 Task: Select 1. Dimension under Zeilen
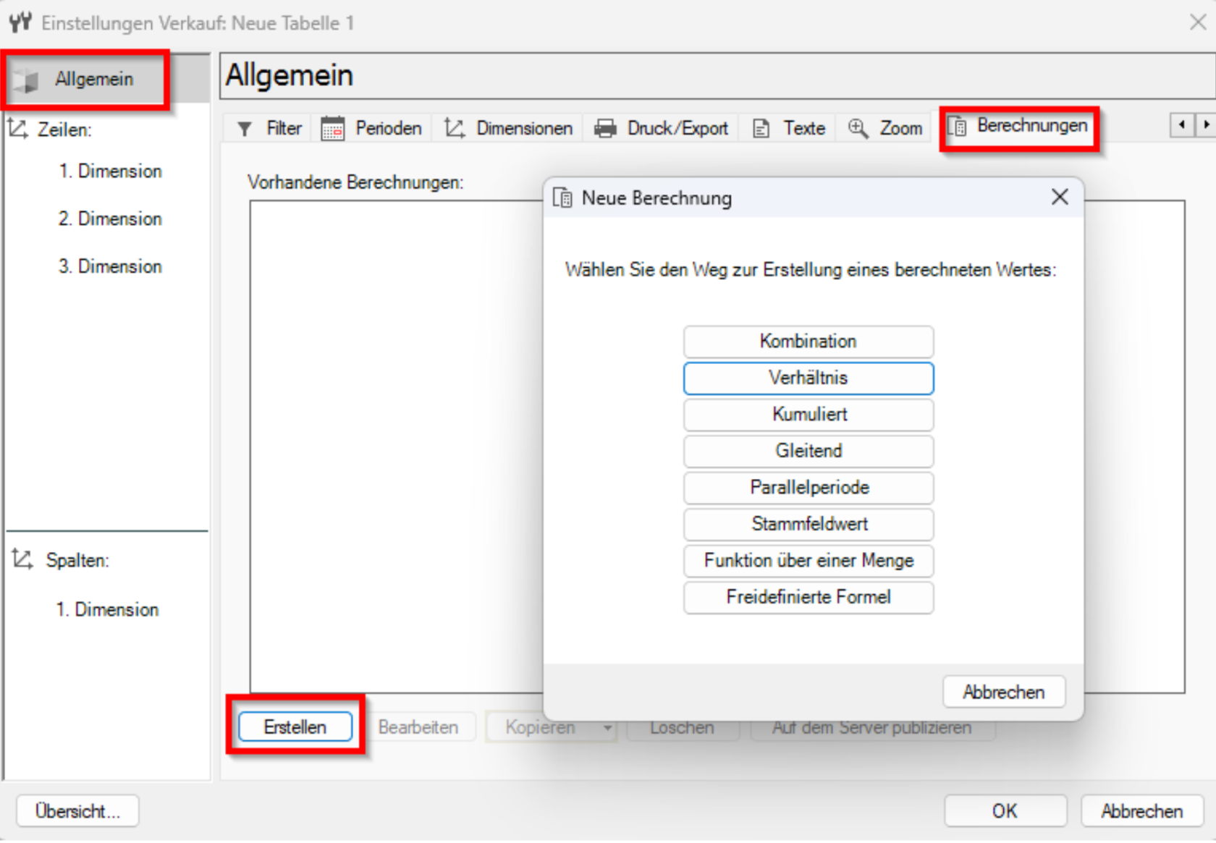click(x=110, y=171)
